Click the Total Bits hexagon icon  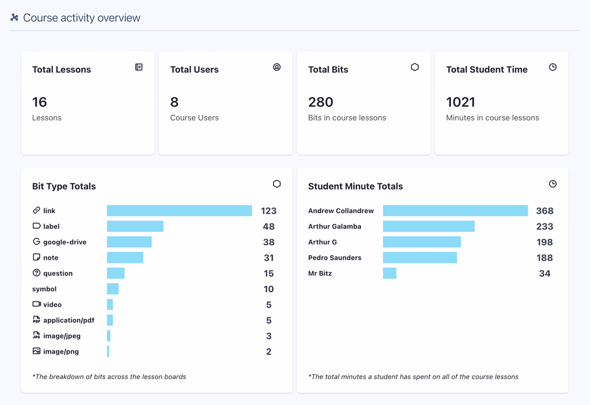[414, 67]
